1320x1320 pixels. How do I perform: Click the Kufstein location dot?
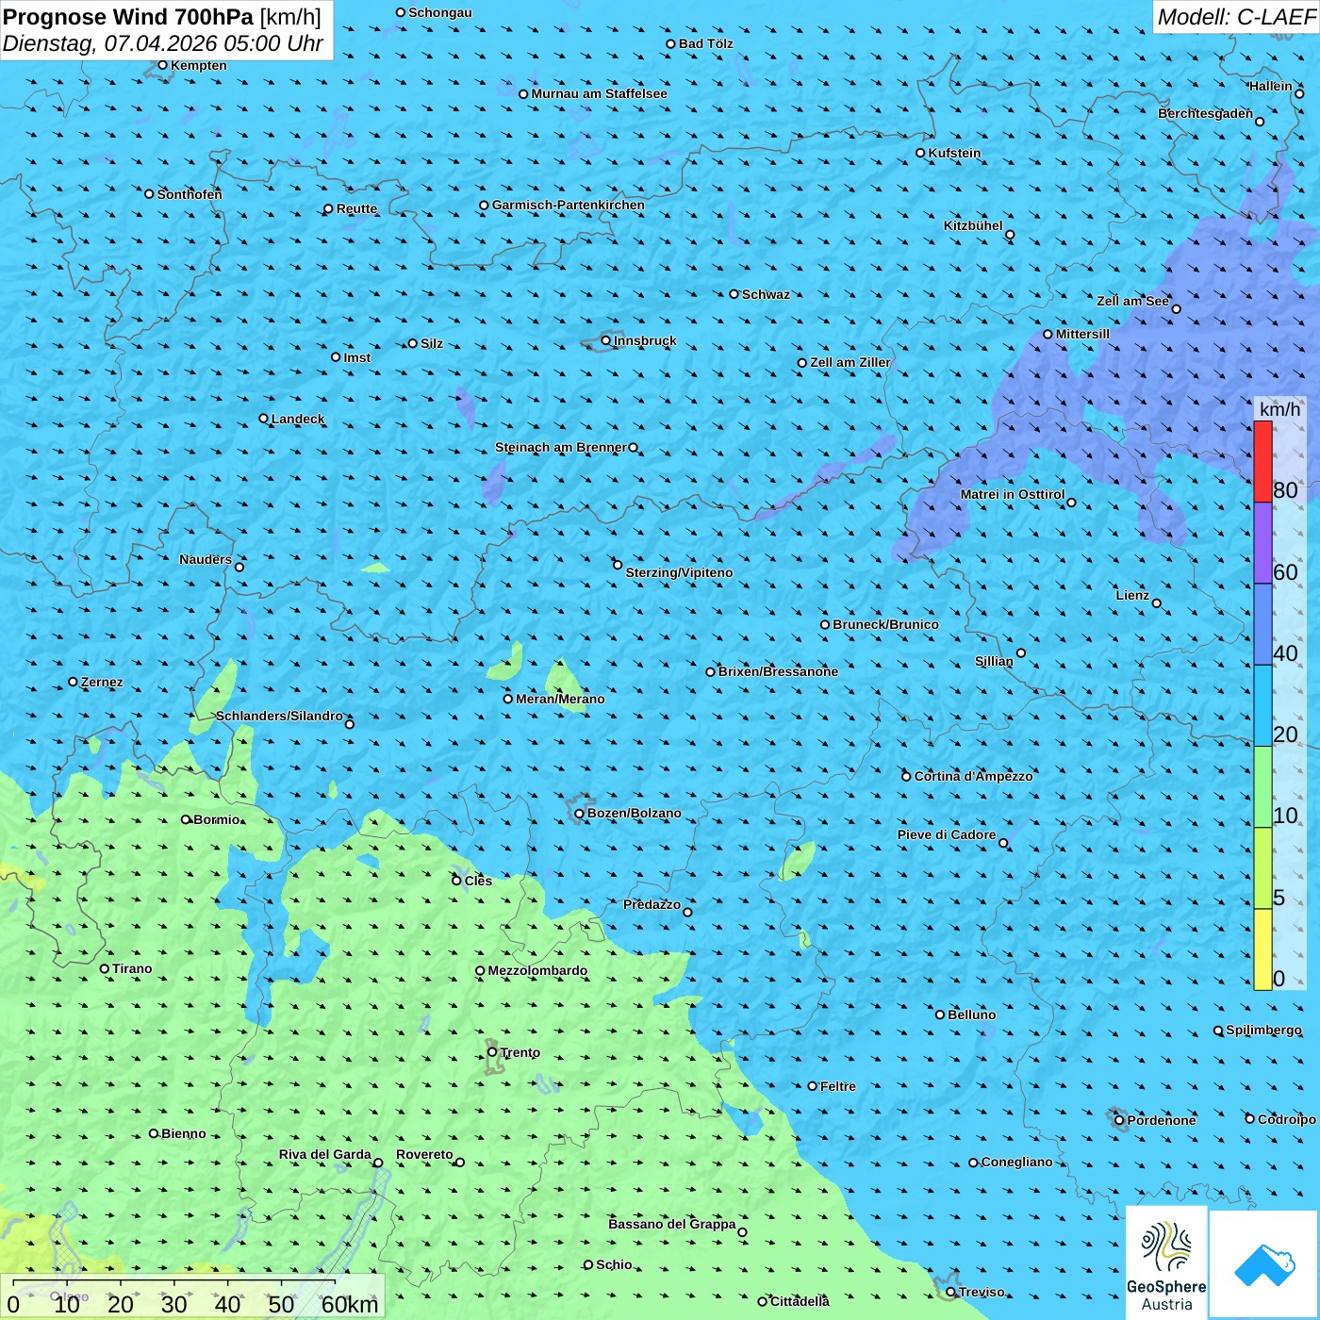[920, 153]
